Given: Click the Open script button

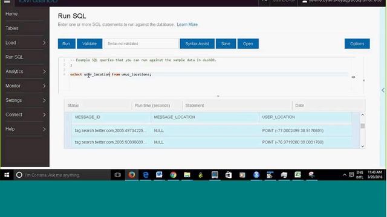Looking at the screenshot, I should (248, 43).
